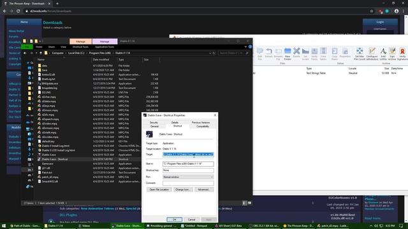
Task: Click Sign Archive icon in MPQ editor
Action: coord(393,53)
